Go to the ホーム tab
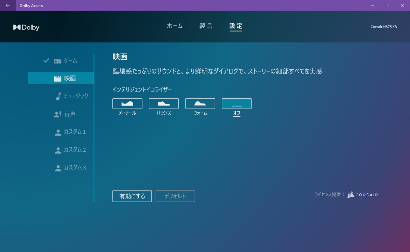This screenshot has width=410, height=252. tap(175, 26)
